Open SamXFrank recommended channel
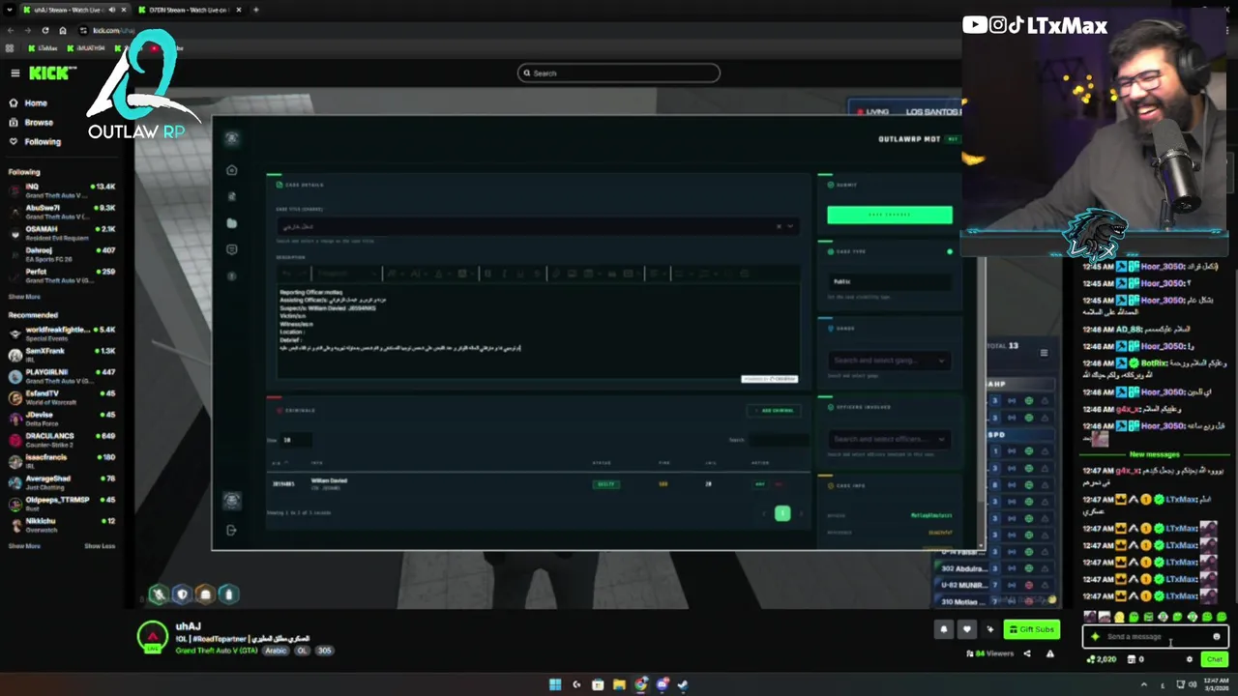The height and width of the screenshot is (696, 1238). click(x=62, y=355)
